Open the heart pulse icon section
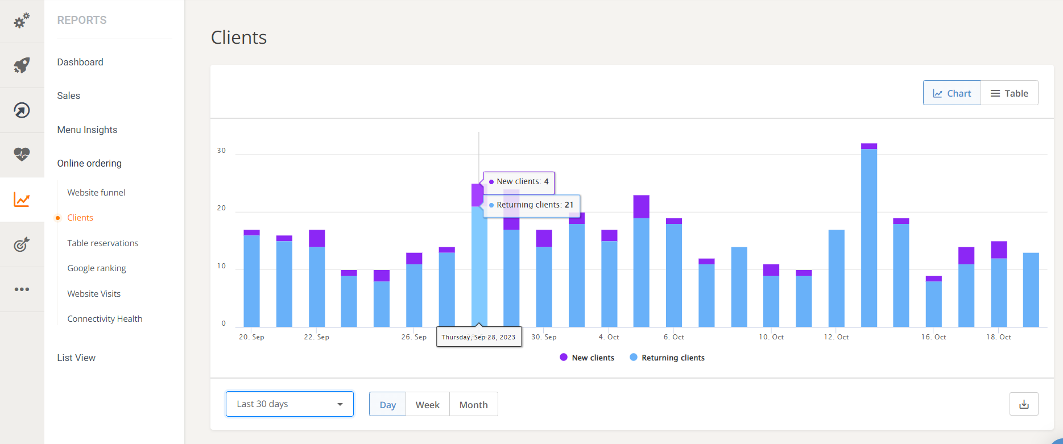This screenshot has width=1063, height=444. pos(22,155)
